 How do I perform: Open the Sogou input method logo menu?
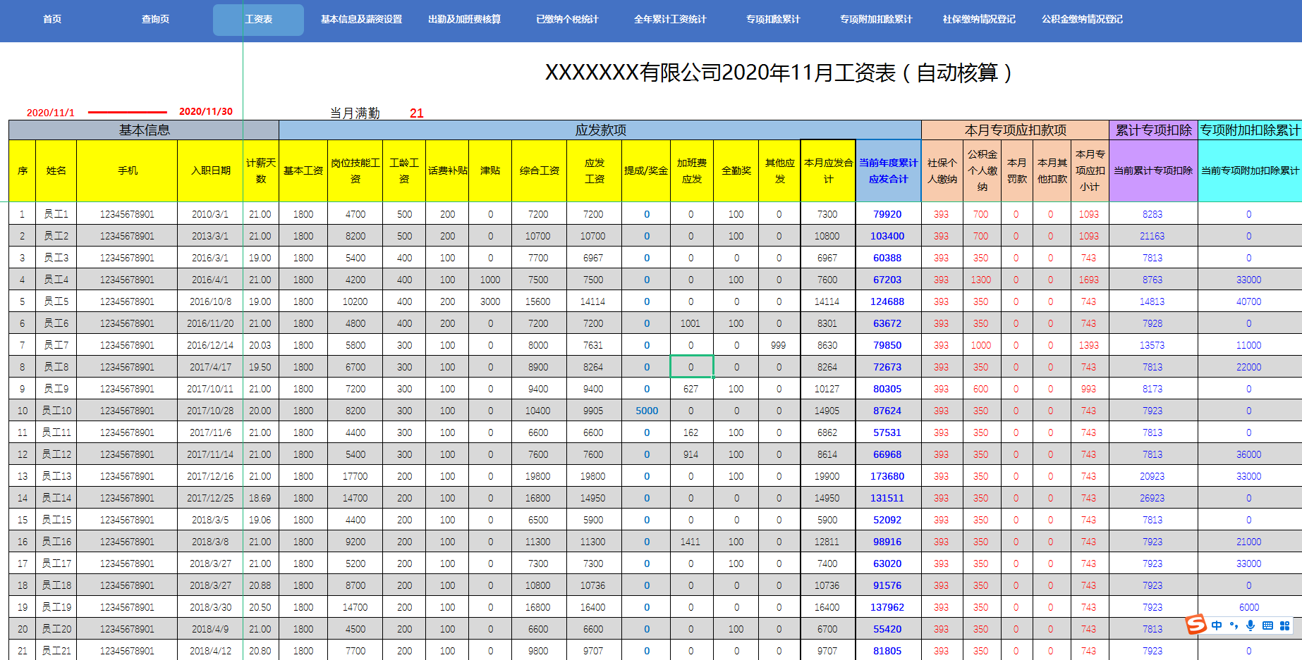1195,624
